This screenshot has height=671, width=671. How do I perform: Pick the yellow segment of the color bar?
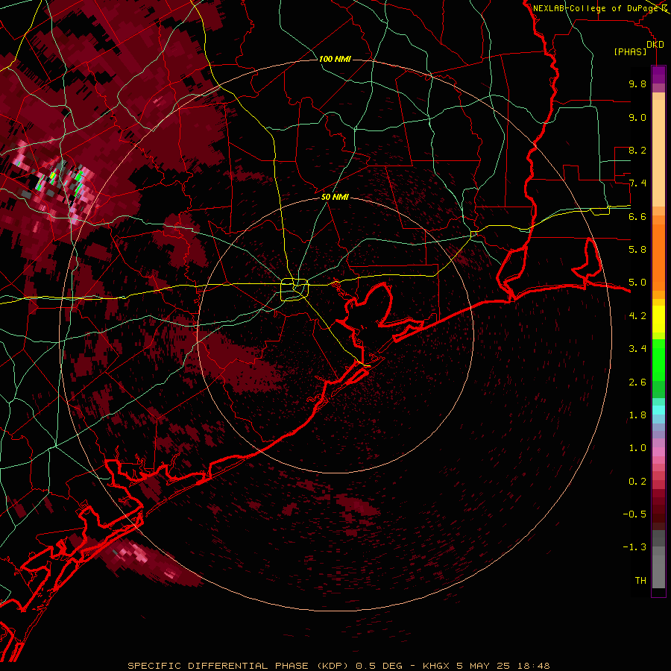(658, 319)
